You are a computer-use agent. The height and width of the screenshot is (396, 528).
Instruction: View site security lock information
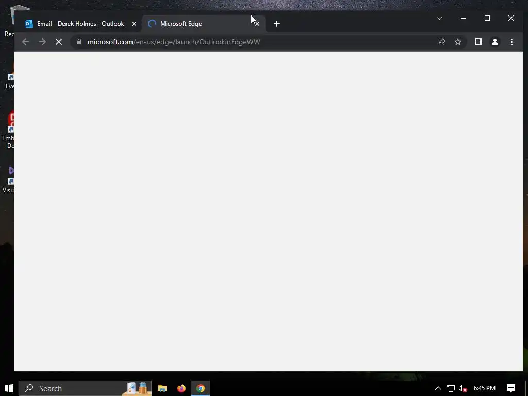tap(79, 42)
